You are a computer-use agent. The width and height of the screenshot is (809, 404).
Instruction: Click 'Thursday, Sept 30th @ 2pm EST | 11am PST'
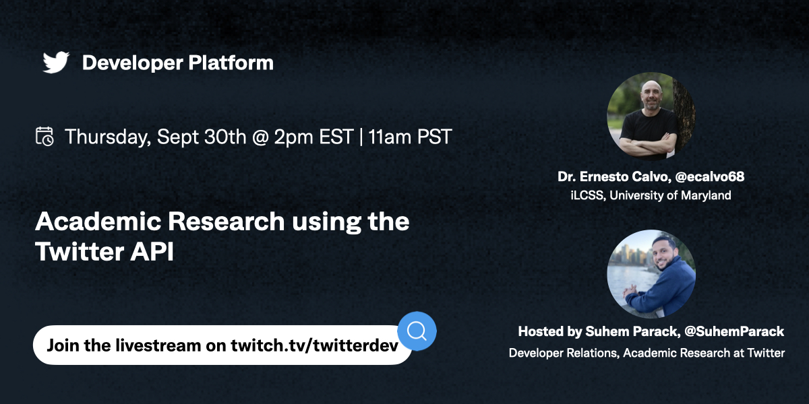[258, 137]
